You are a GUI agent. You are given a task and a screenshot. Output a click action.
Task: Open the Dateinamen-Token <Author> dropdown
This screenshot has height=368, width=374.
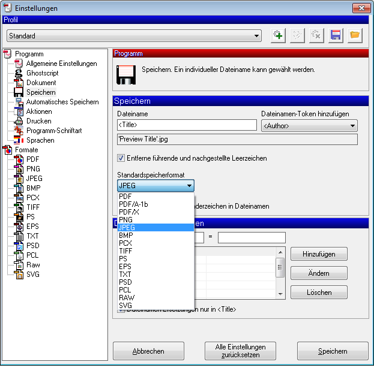coord(309,126)
